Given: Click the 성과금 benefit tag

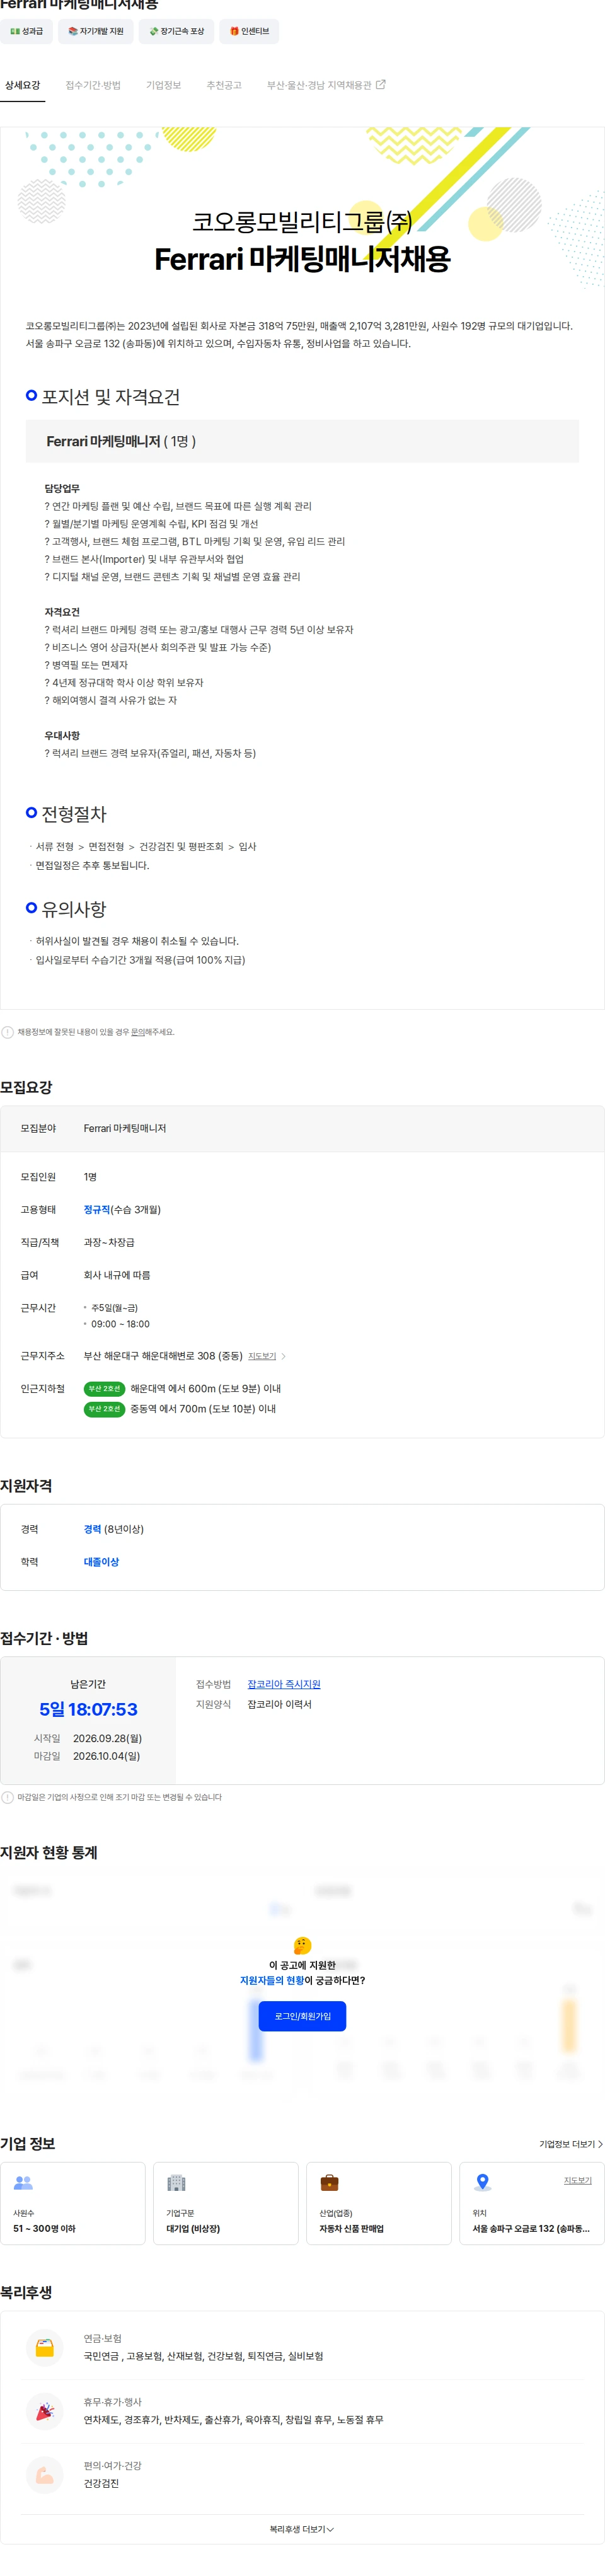Looking at the screenshot, I should tap(26, 31).
